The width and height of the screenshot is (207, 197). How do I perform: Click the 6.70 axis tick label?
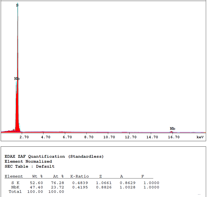[67, 137]
